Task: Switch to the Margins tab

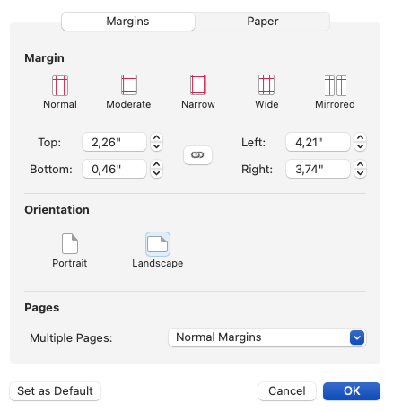Action: click(x=128, y=22)
